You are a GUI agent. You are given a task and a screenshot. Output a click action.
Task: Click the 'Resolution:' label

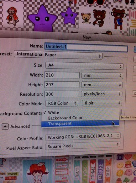31,94
